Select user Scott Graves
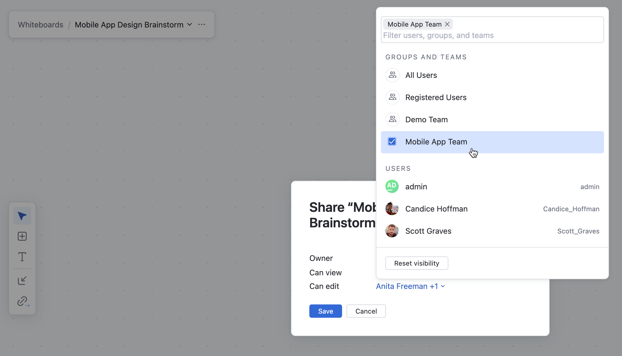The width and height of the screenshot is (622, 356). pos(428,231)
